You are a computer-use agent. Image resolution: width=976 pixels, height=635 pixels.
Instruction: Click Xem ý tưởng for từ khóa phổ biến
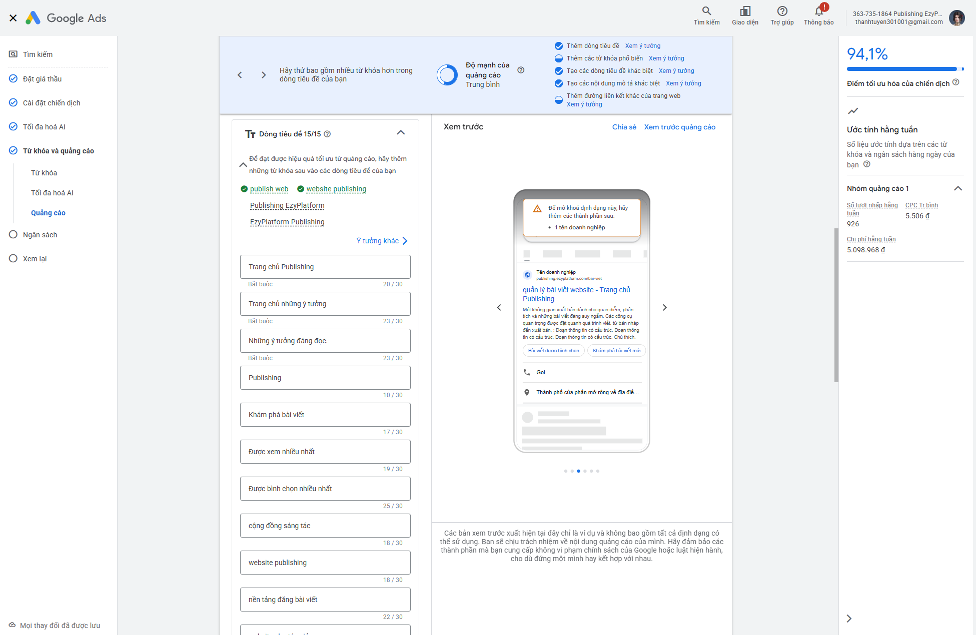coord(666,58)
